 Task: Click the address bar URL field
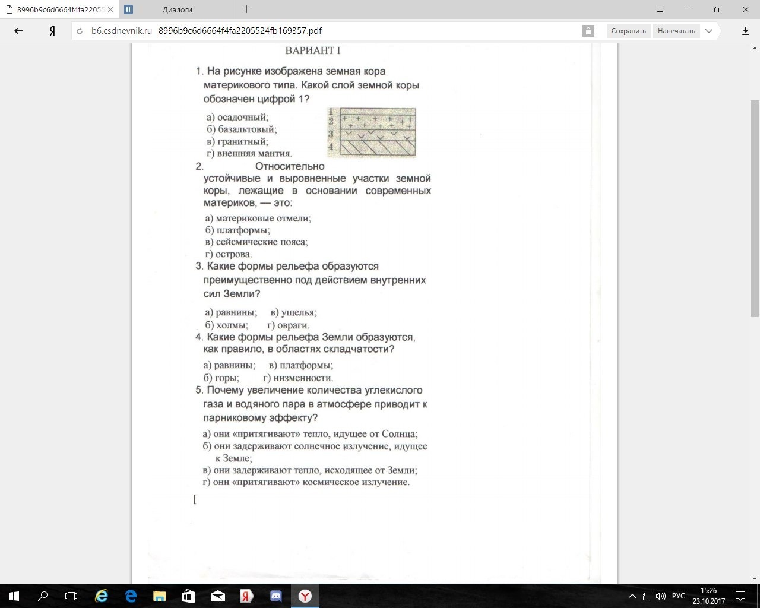pyautogui.click(x=332, y=31)
